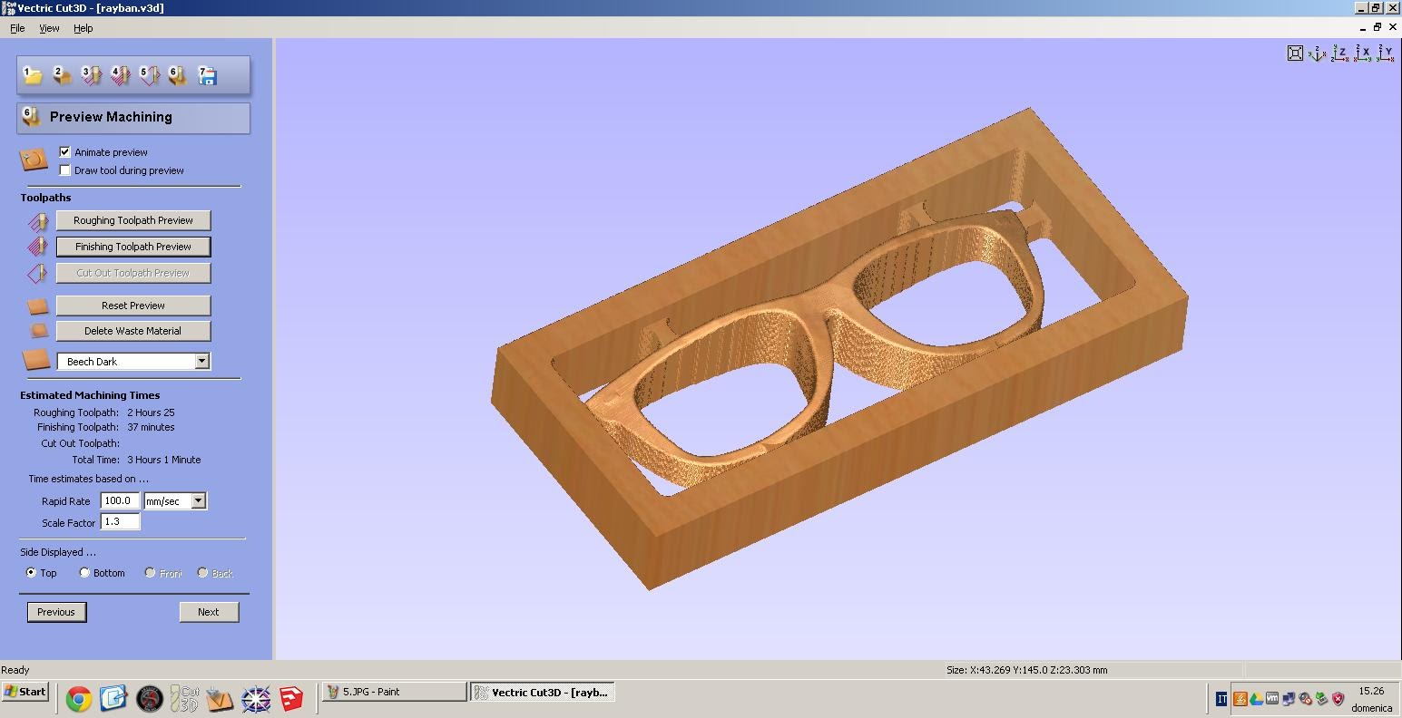Click the roughing toolpath icon beside its preview button
The width and height of the screenshot is (1402, 718).
pyautogui.click(x=37, y=220)
